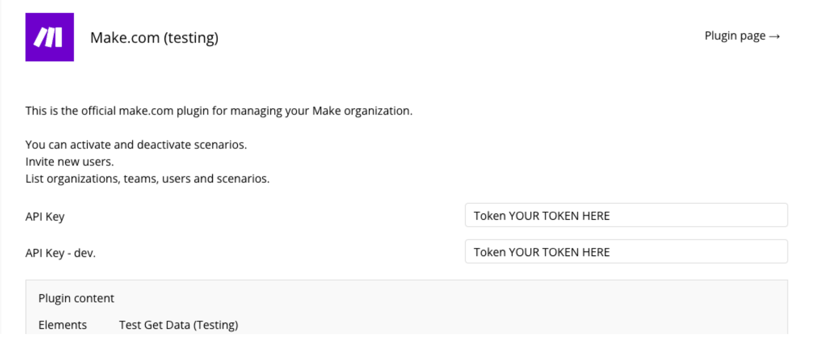This screenshot has width=813, height=350.
Task: Select the Plugin content section label
Action: tap(76, 298)
